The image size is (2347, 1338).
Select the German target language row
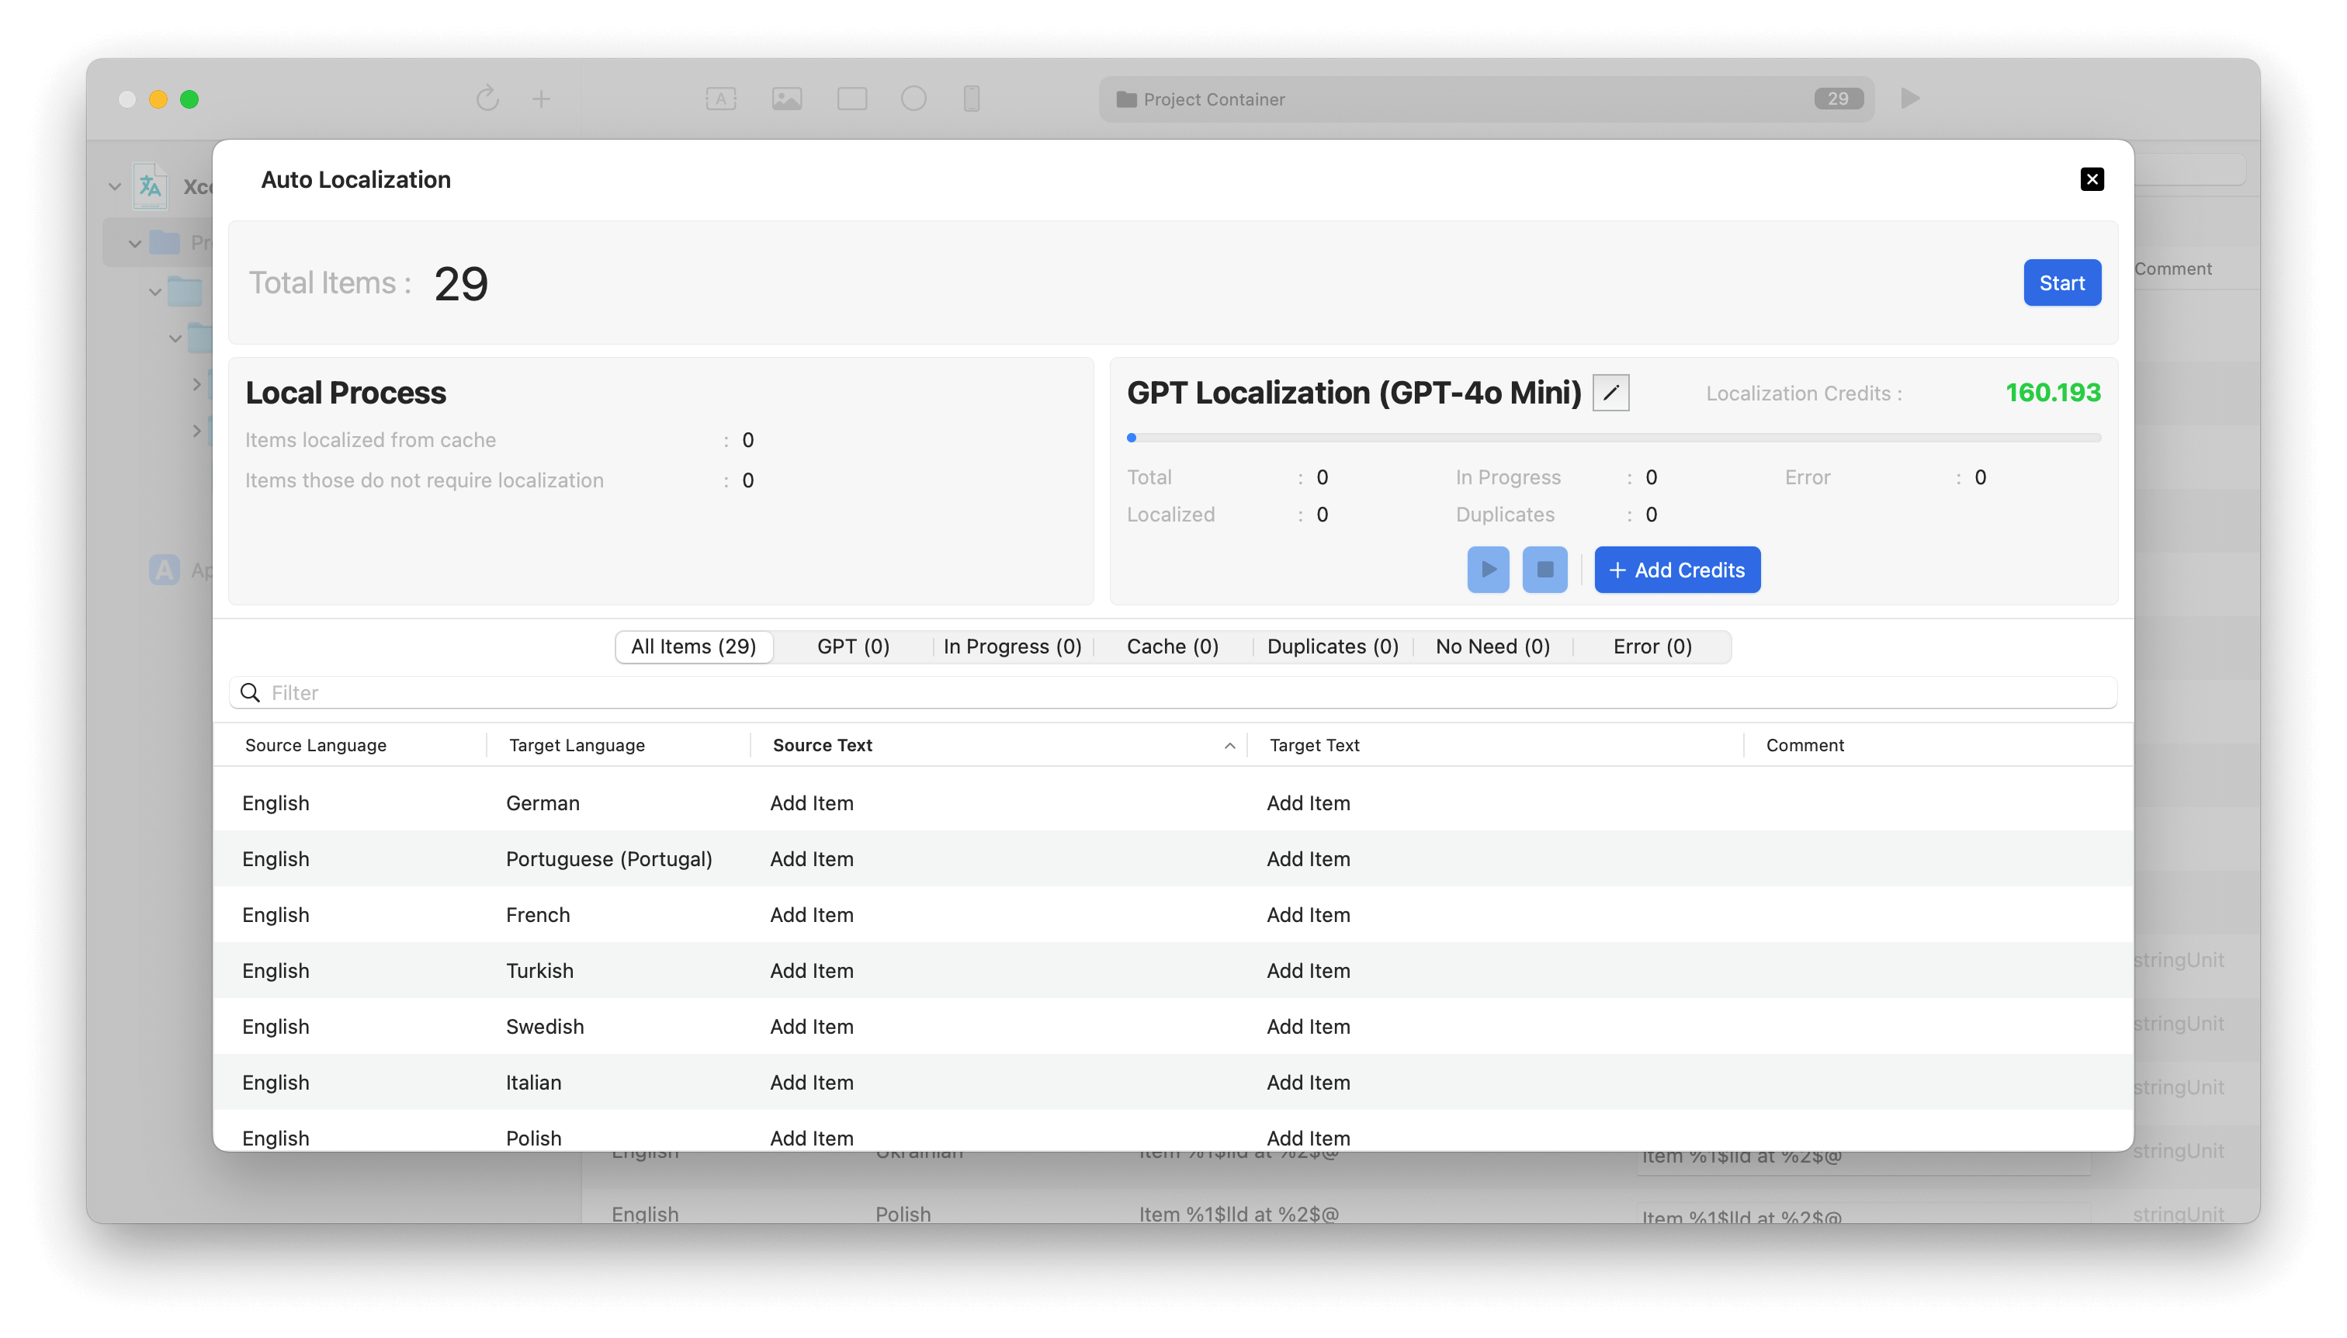click(x=1173, y=803)
